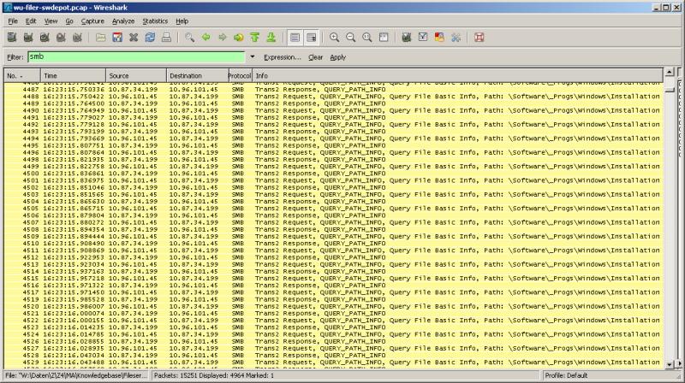Select packet 4515 in the list
The width and height of the screenshot is (685, 383).
pyautogui.click(x=333, y=279)
